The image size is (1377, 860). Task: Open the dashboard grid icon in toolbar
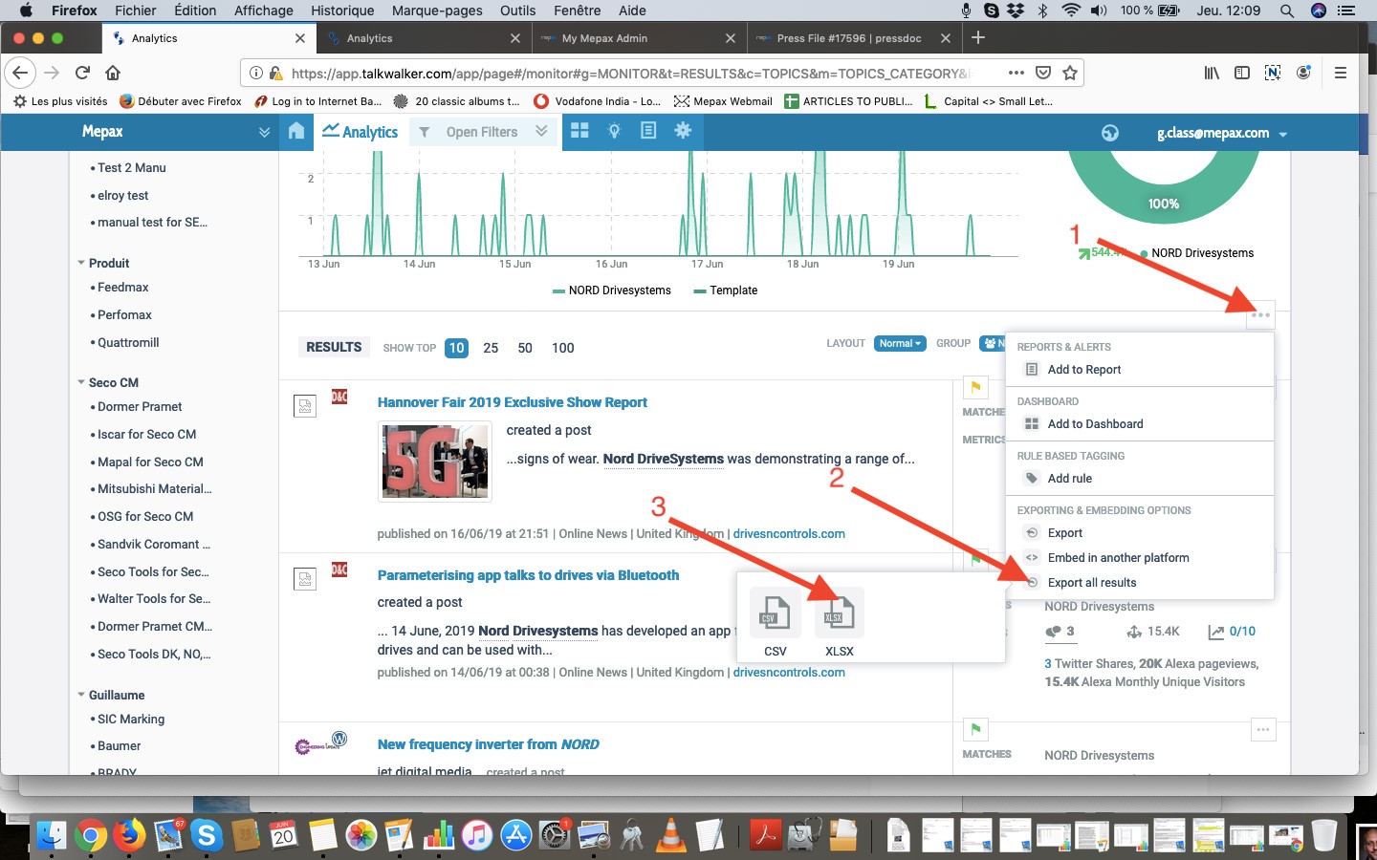(579, 132)
